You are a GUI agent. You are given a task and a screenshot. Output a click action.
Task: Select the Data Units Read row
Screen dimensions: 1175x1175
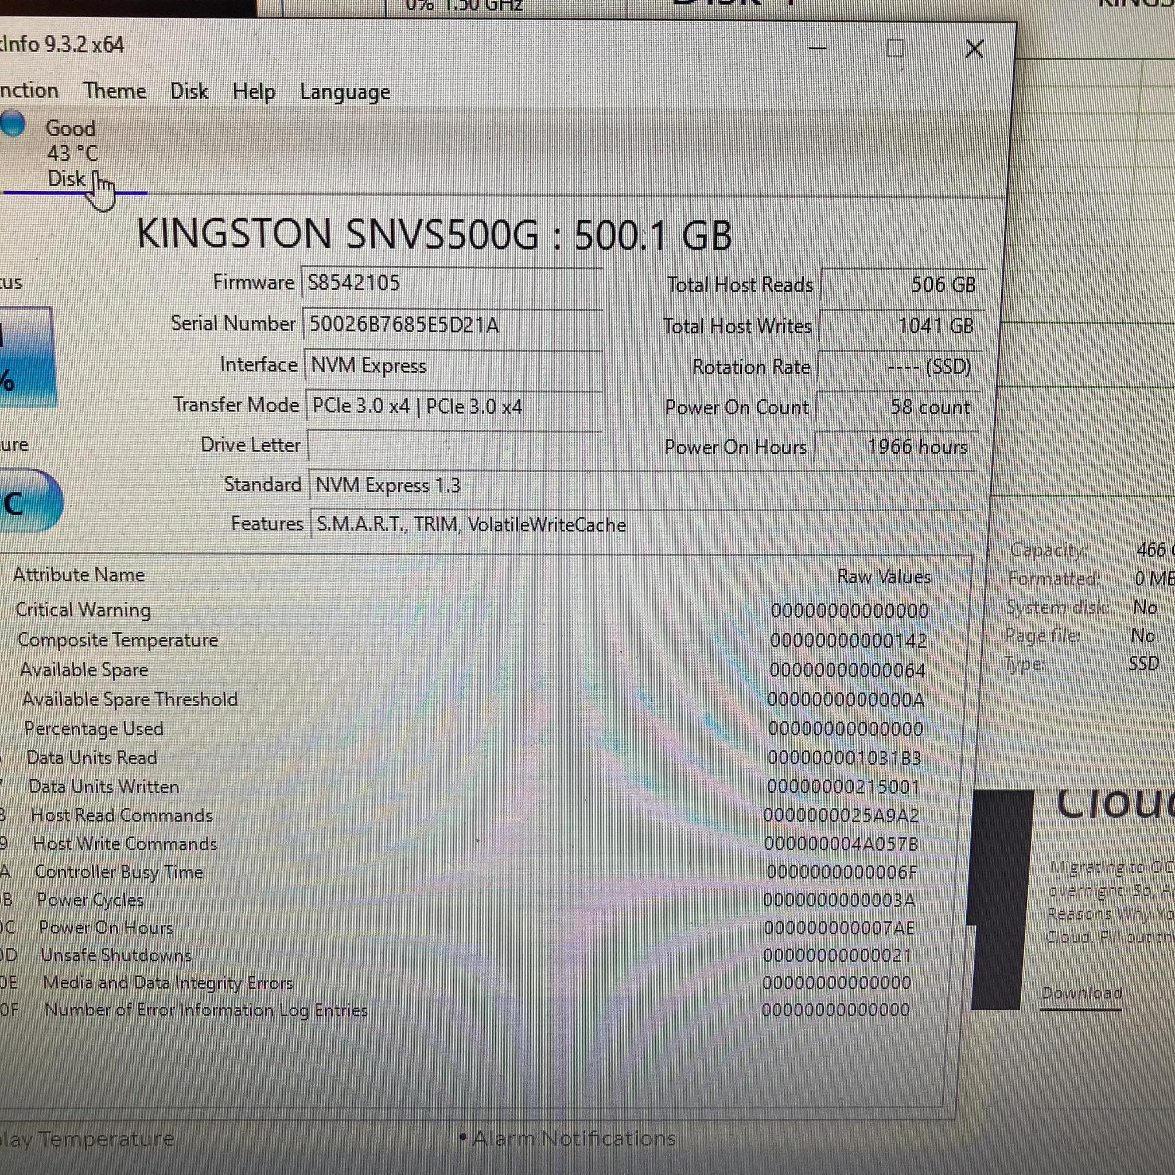(x=472, y=758)
